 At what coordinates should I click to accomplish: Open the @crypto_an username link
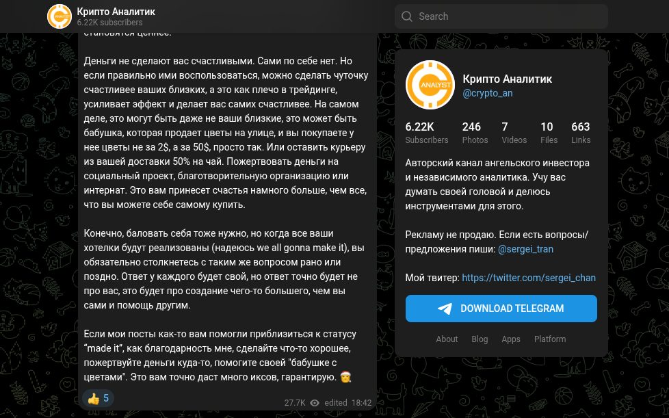pos(488,93)
